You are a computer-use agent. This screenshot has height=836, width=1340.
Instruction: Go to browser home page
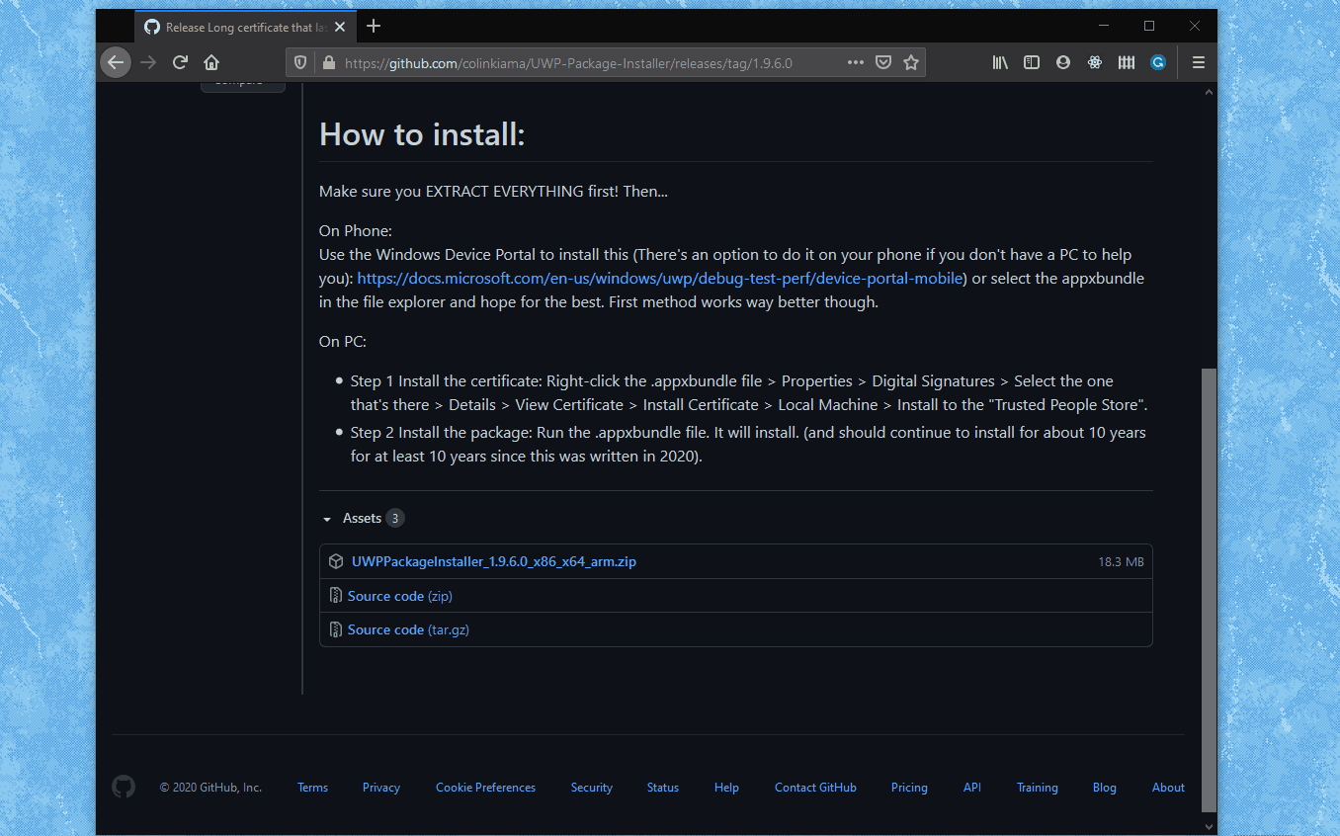[211, 62]
